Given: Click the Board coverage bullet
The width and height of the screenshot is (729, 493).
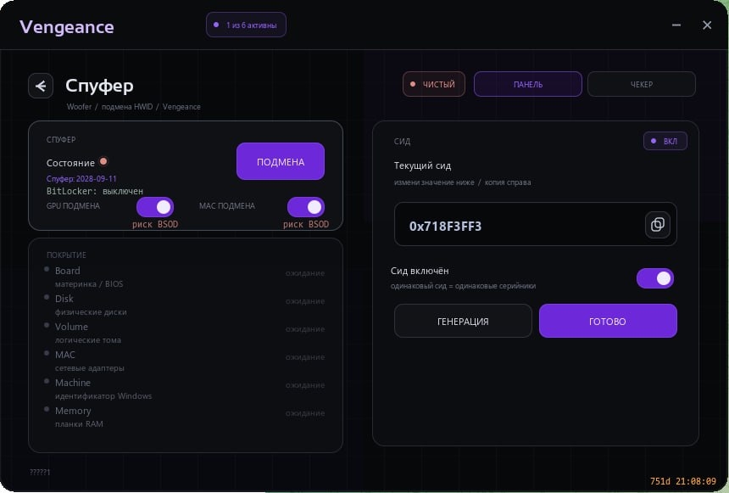Looking at the screenshot, I should (x=47, y=269).
